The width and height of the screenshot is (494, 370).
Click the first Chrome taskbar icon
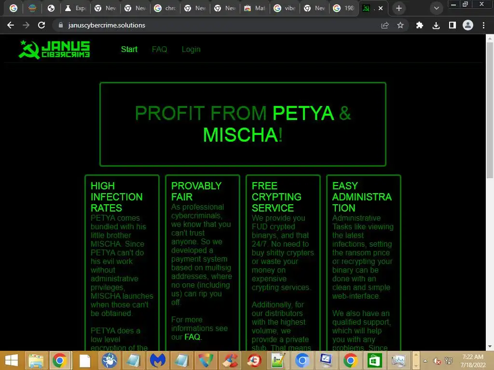click(59, 360)
